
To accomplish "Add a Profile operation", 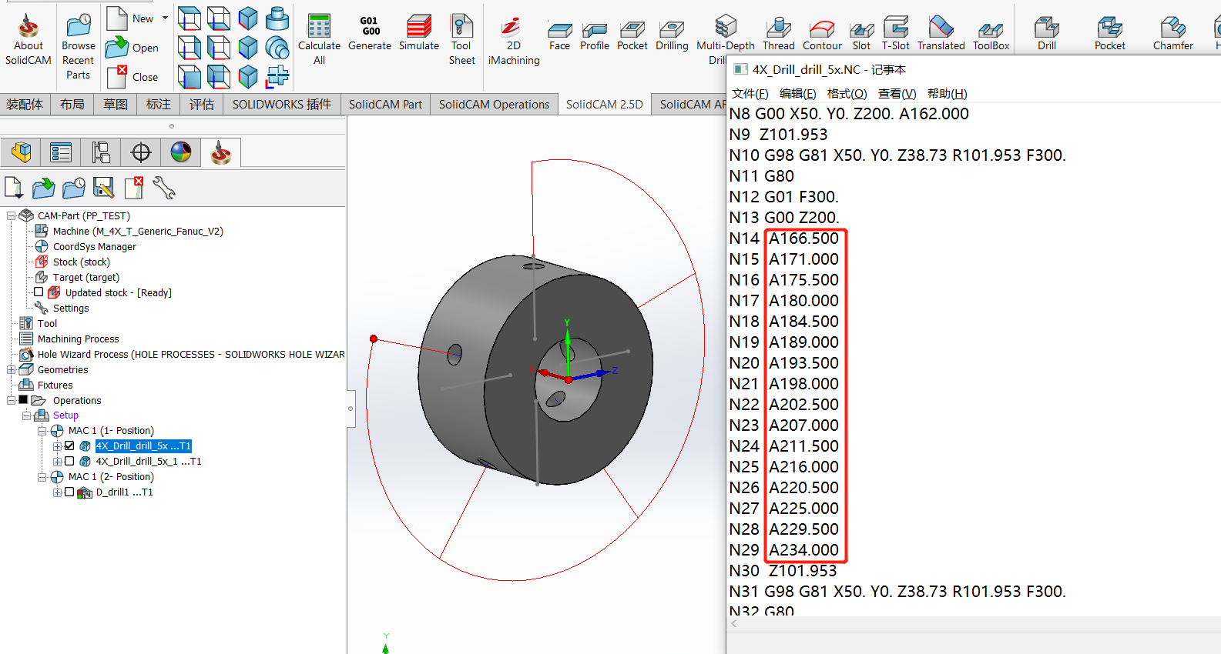I will pyautogui.click(x=595, y=35).
